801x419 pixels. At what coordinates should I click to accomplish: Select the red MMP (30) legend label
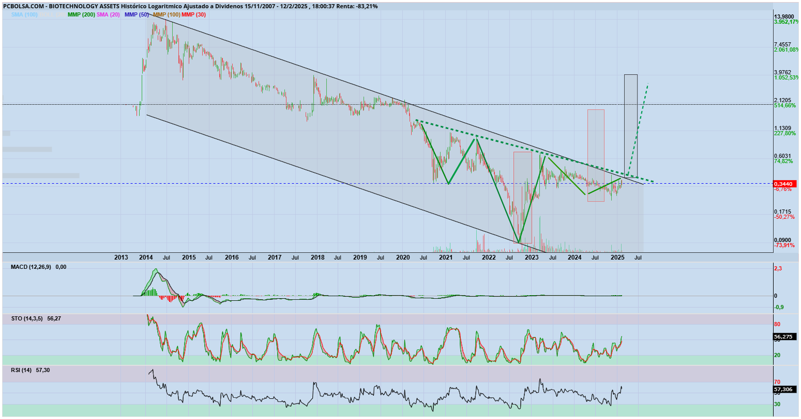193,14
